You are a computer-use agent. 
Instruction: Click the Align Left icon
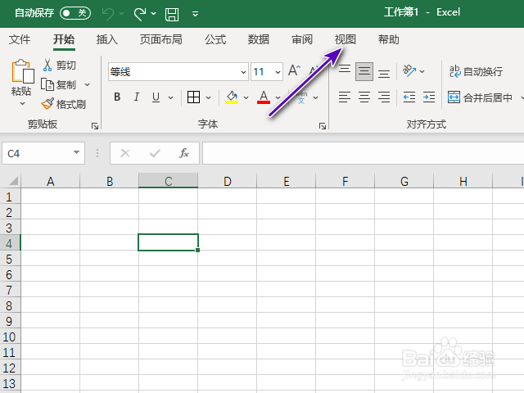tap(345, 97)
